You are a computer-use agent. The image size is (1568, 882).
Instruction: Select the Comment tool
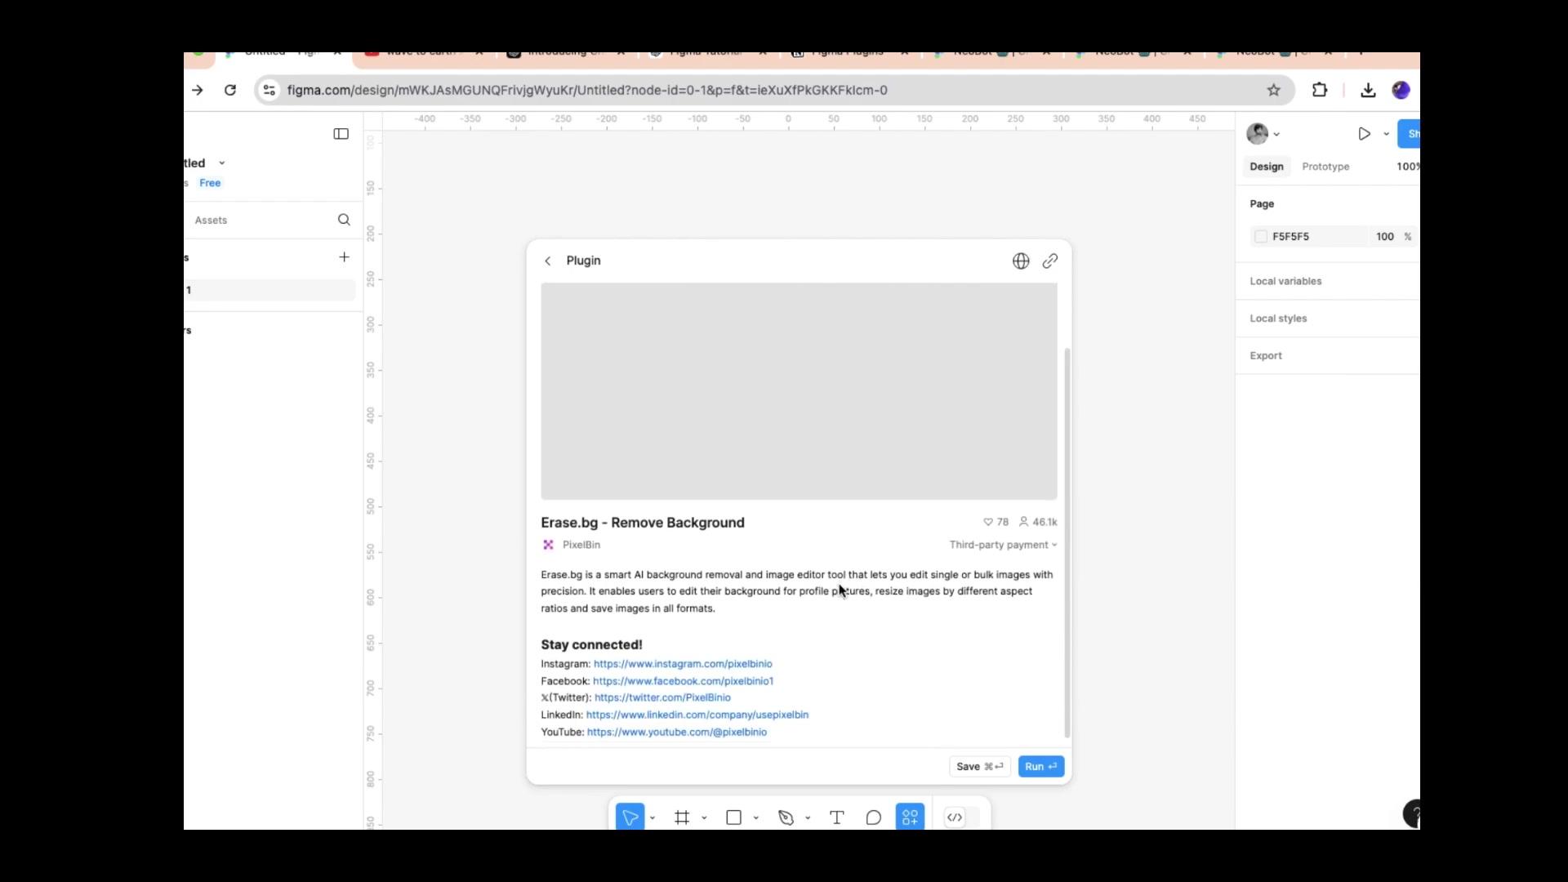(x=873, y=817)
